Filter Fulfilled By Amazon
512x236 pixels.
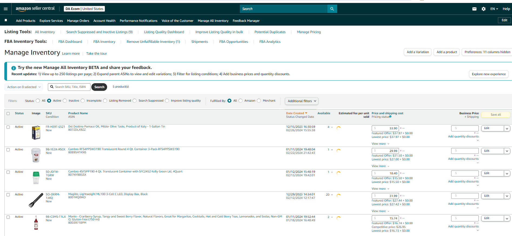point(241,101)
